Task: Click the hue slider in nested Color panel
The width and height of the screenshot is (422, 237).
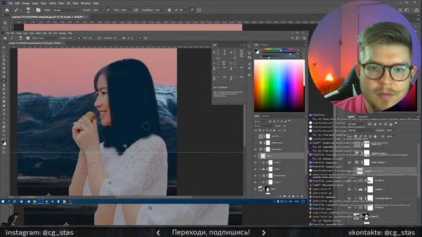Action: (x=278, y=50)
